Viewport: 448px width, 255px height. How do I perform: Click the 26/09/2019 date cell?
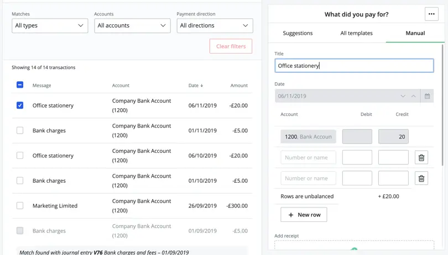(202, 206)
